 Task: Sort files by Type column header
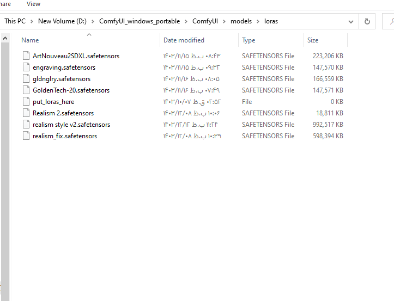tap(248, 40)
